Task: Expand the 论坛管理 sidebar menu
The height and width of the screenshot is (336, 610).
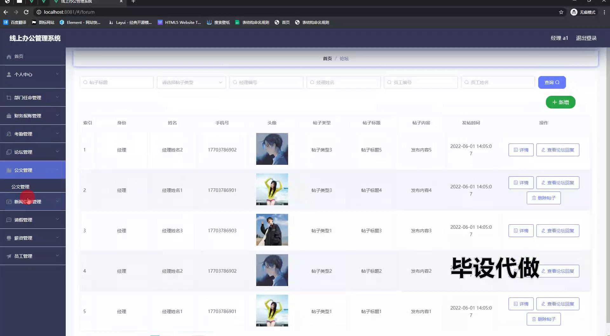Action: click(33, 152)
